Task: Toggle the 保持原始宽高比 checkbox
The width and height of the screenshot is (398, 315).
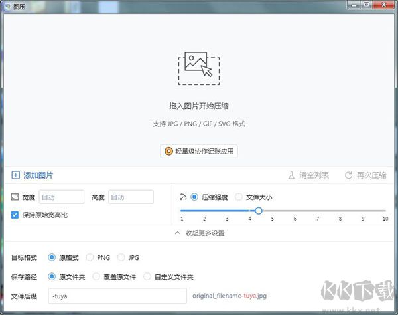Action: (15, 215)
